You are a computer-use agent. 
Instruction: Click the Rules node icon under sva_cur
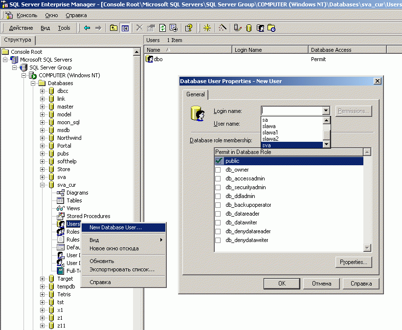(x=61, y=240)
